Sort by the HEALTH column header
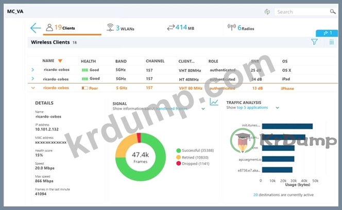342x210 pixels. tap(89, 61)
